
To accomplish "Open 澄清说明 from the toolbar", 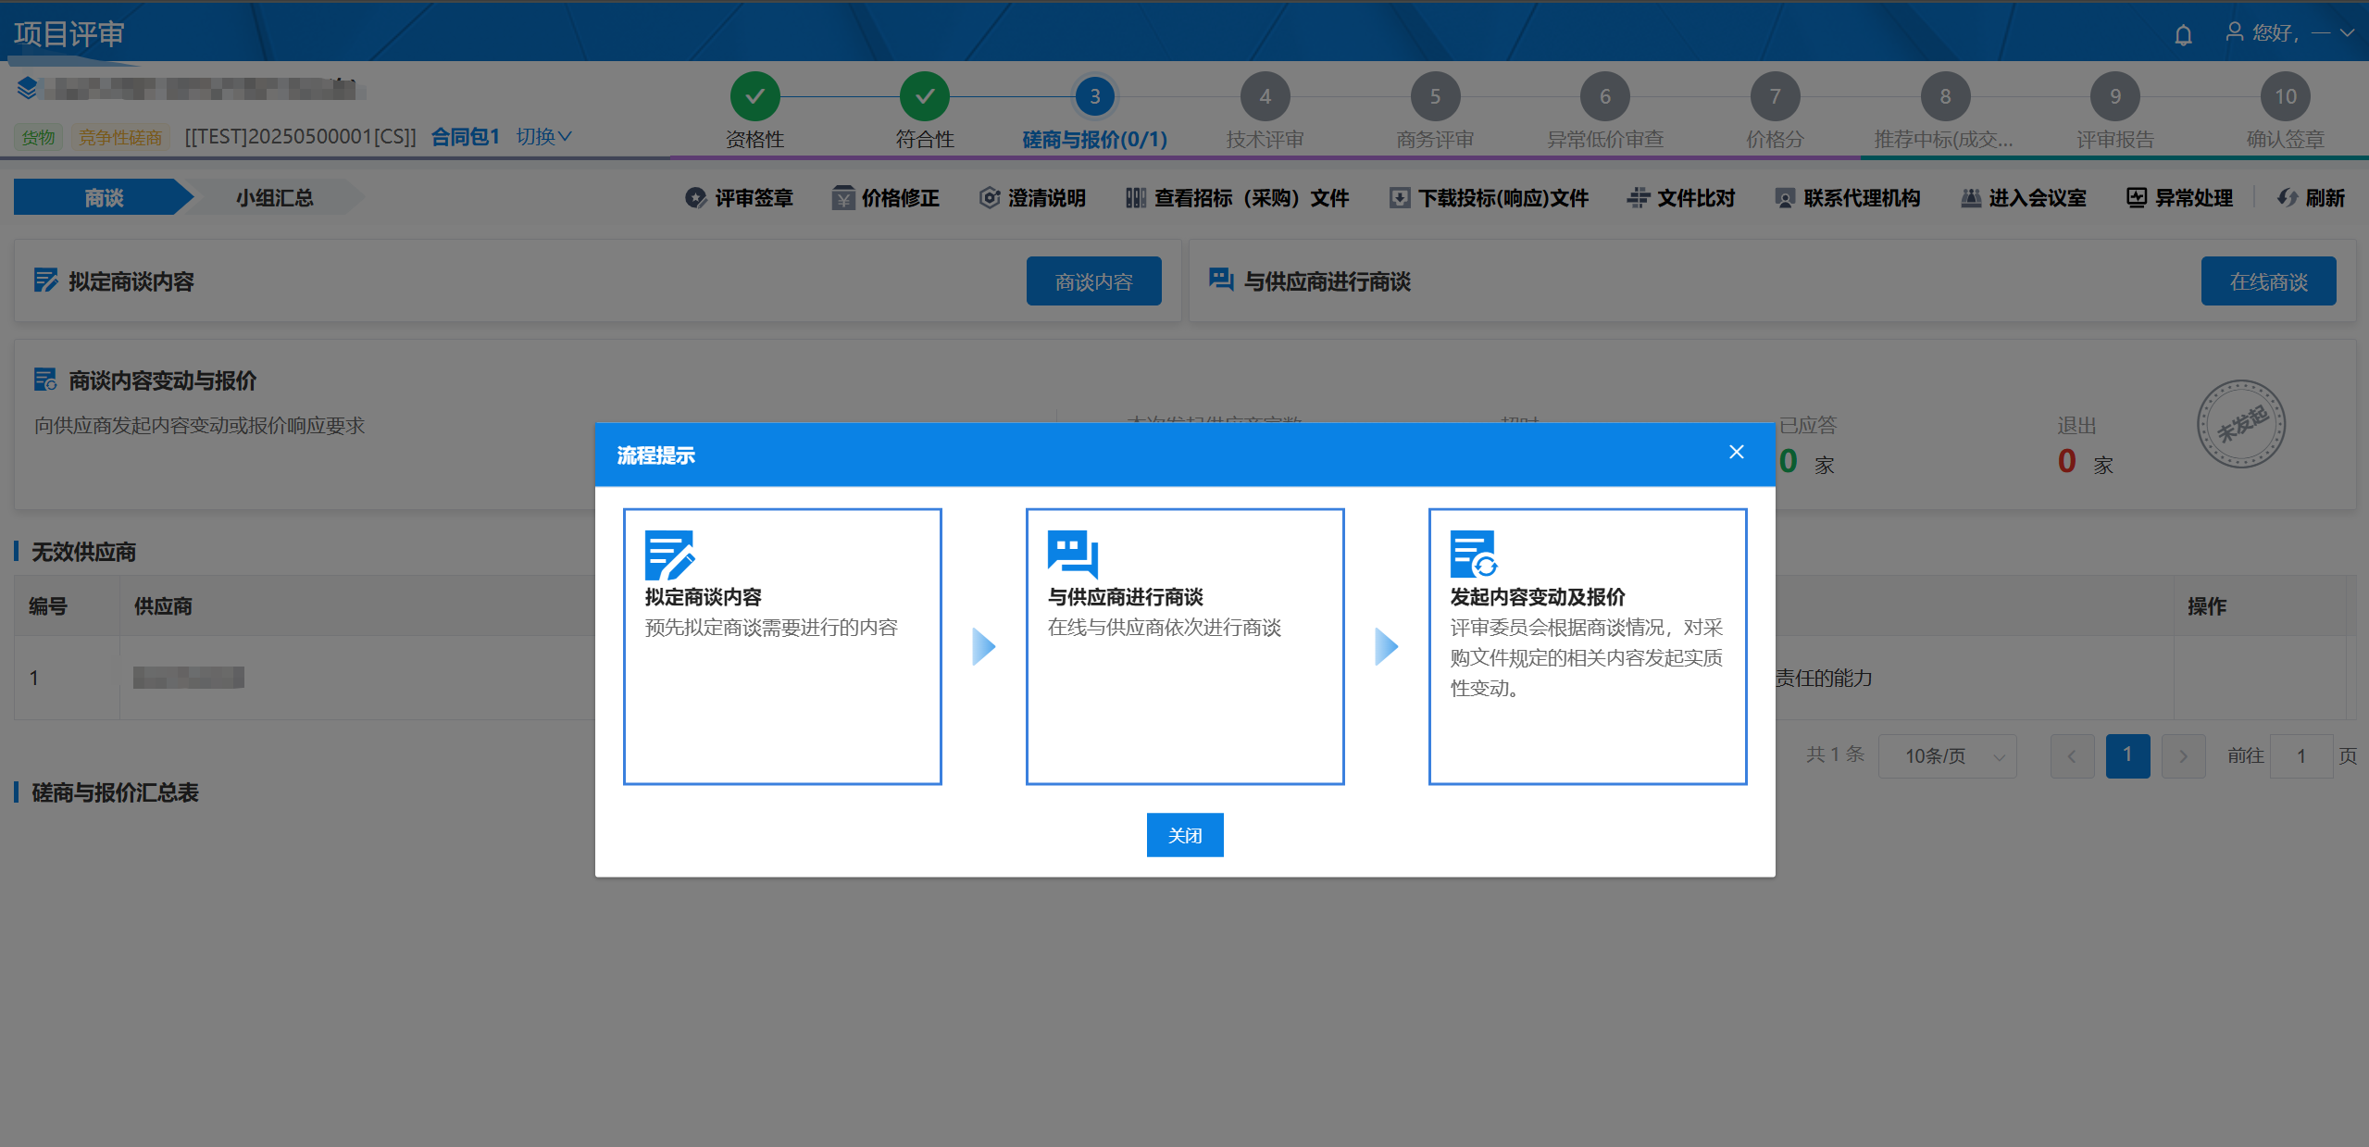I will (x=1032, y=198).
